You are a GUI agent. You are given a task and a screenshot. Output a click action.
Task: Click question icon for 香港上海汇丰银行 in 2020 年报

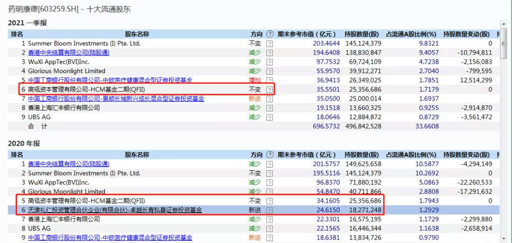[x=269, y=219]
